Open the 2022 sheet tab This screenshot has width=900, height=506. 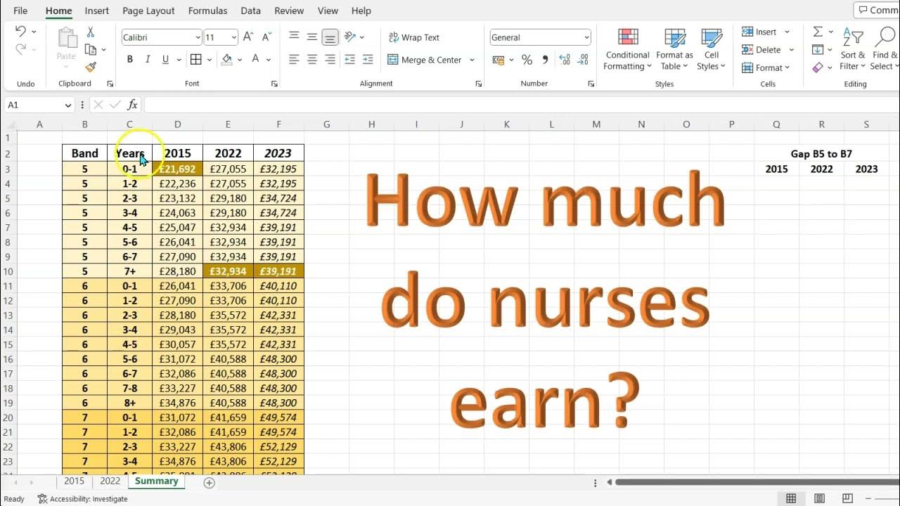click(110, 481)
